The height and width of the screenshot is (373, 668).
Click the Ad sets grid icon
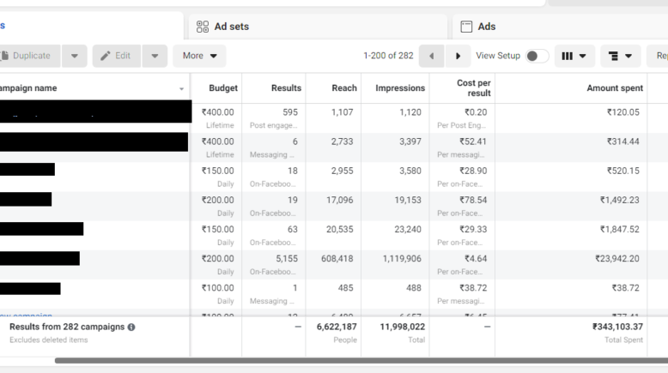(203, 27)
